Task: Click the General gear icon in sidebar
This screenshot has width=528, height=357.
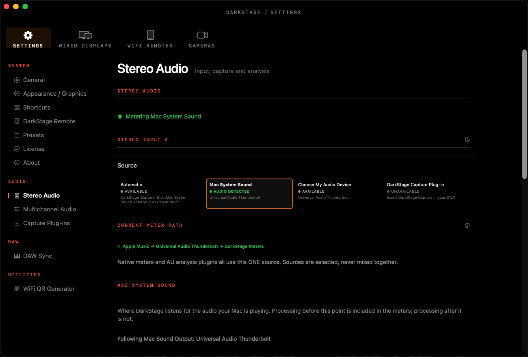Action: (x=17, y=80)
